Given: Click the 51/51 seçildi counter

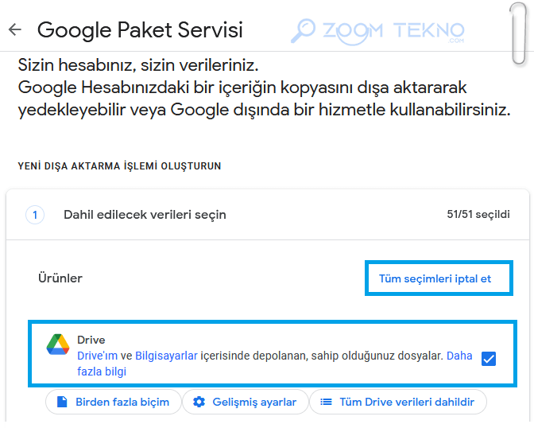Looking at the screenshot, I should 478,215.
